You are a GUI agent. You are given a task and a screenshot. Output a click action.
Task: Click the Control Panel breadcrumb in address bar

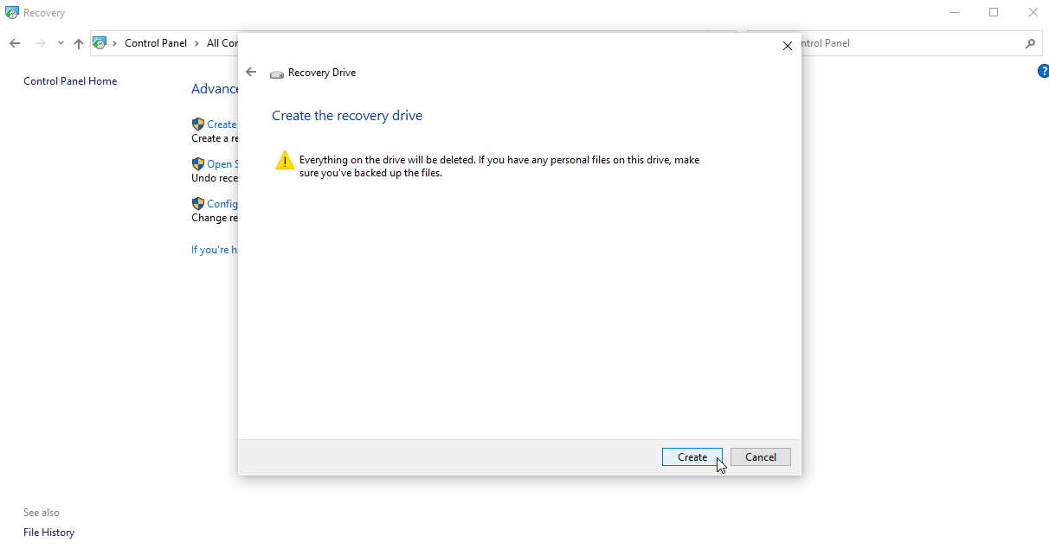[156, 43]
